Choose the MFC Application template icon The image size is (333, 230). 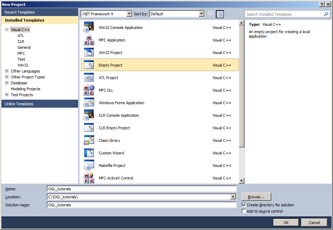(89, 40)
